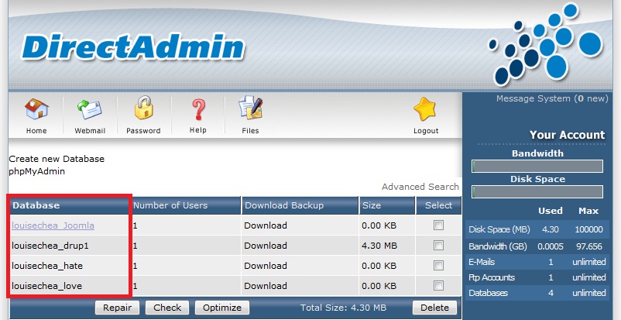621x320 pixels.
Task: Click the Databases row label in sidebar
Action: click(x=488, y=293)
